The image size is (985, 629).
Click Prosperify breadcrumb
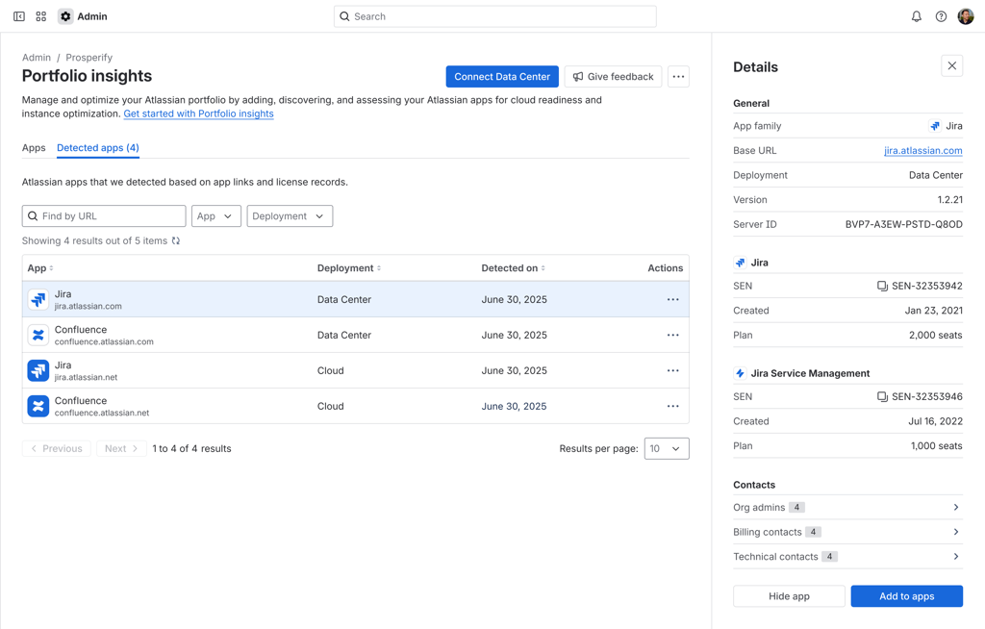[89, 57]
